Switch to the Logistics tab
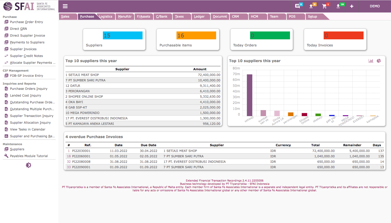Screen dimensions: 391x223 pyautogui.click(x=106, y=17)
